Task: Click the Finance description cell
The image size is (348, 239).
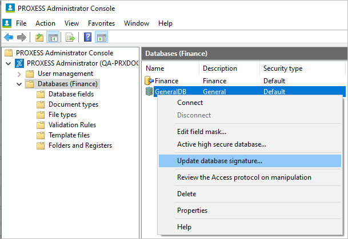Action: [215, 81]
